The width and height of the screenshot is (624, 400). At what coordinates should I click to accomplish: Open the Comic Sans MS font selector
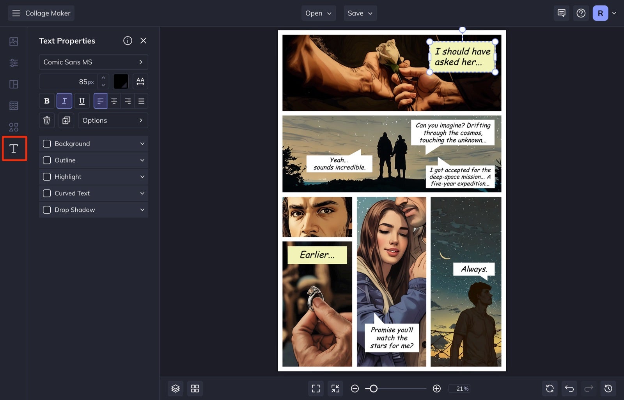pyautogui.click(x=93, y=62)
